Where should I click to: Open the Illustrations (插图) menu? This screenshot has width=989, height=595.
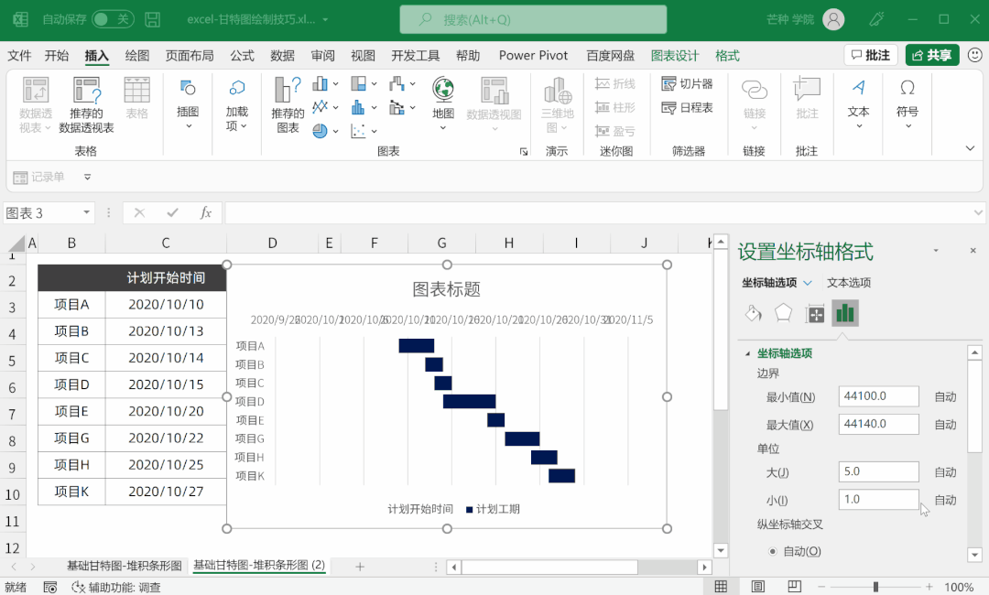[188, 104]
